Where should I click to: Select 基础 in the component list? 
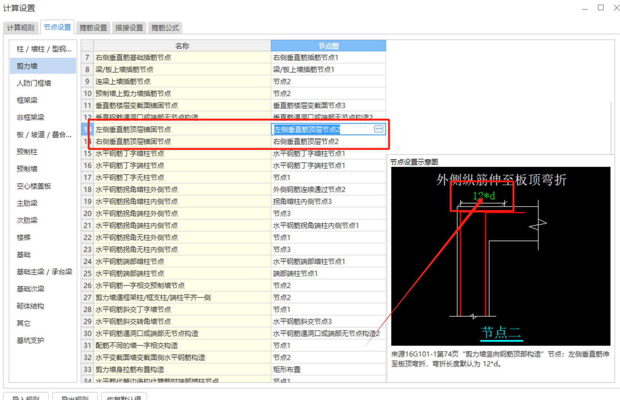43,254
